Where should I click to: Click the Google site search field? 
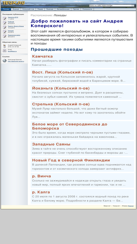click(110, 5)
